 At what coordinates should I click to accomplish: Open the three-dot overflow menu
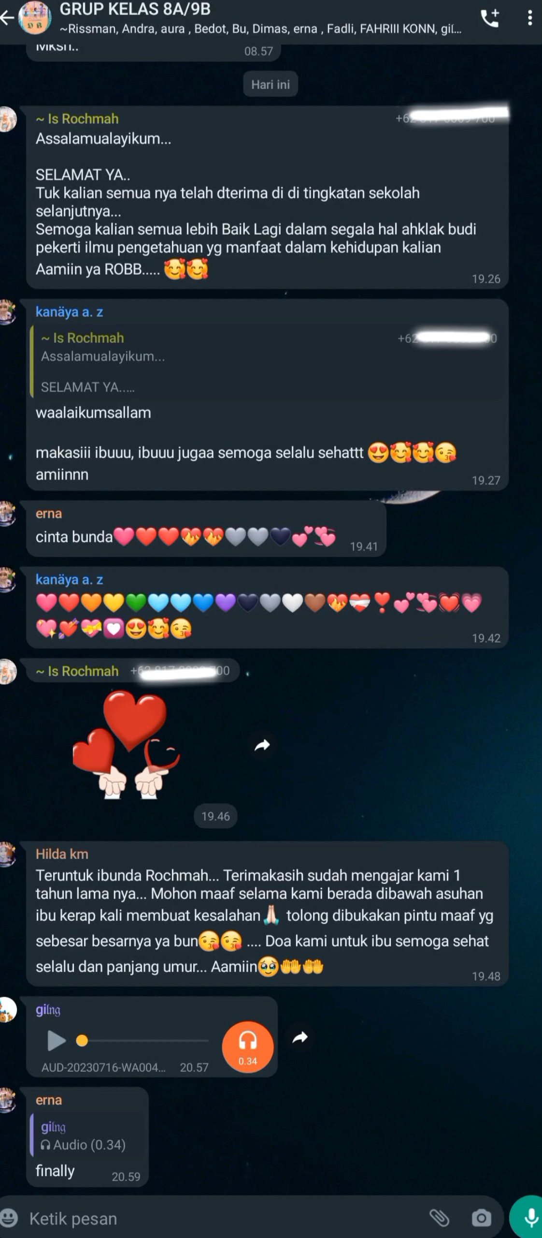[530, 18]
